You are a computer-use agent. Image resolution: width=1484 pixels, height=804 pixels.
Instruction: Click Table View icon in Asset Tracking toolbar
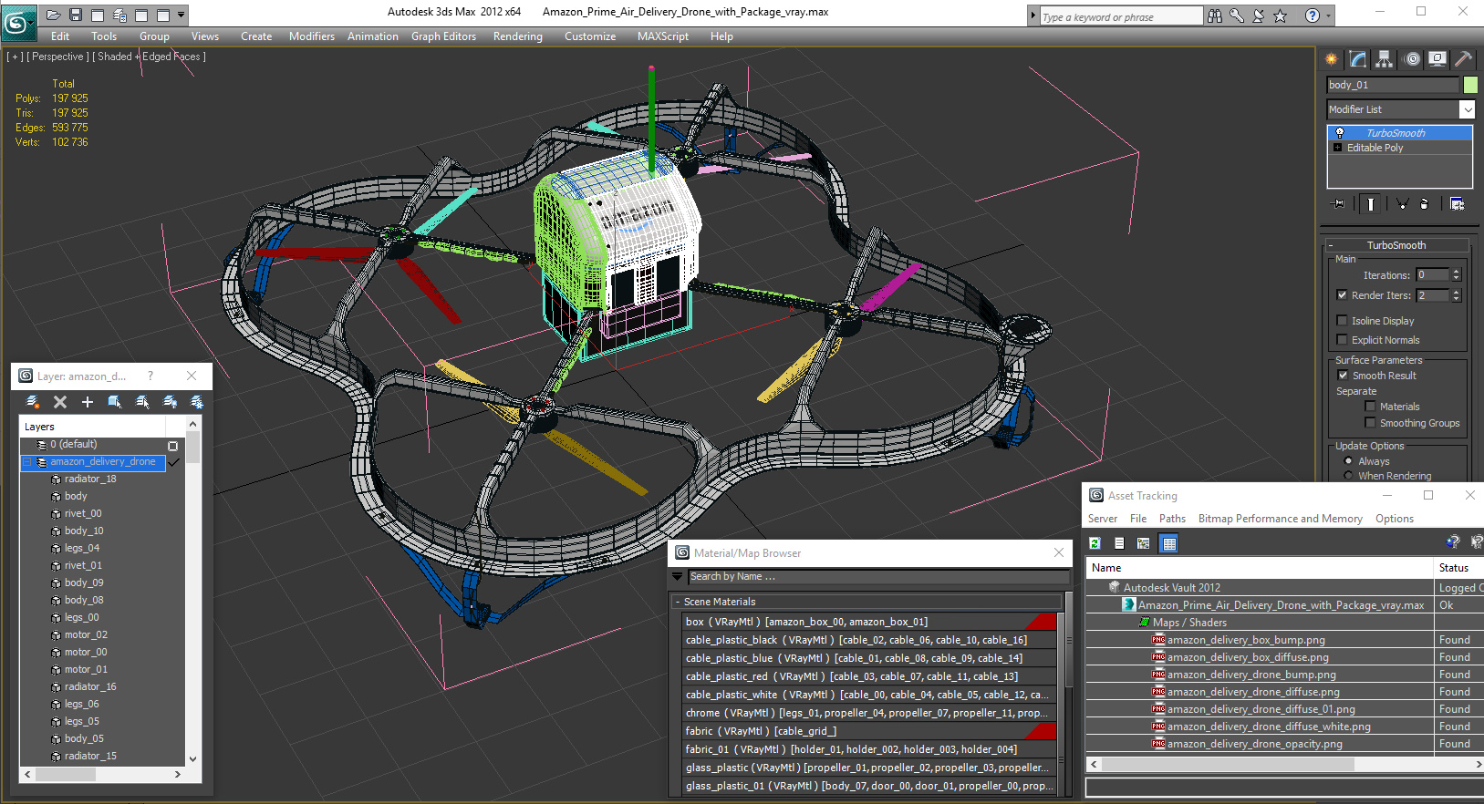(1169, 543)
